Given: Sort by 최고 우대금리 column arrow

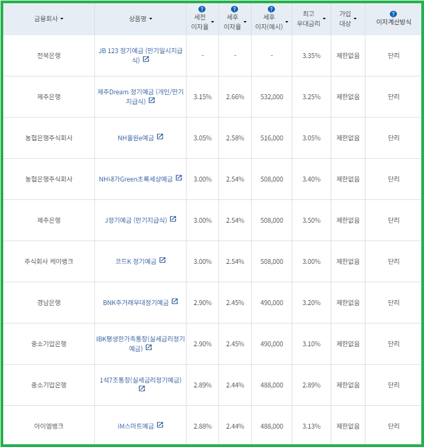Looking at the screenshot, I should pos(324,19).
